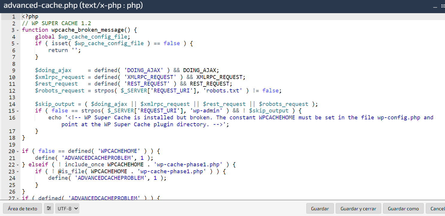
Task: Open the UTF-8 encoding dropdown
Action: [67, 209]
